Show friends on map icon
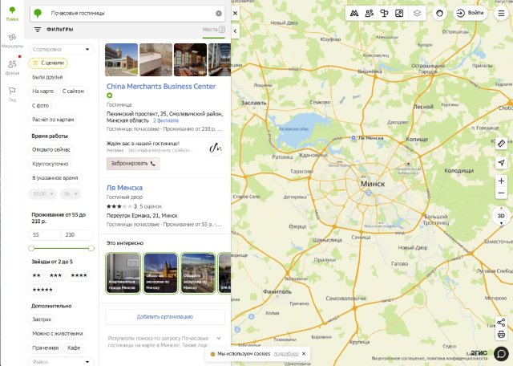The width and height of the screenshot is (513, 366). click(369, 14)
